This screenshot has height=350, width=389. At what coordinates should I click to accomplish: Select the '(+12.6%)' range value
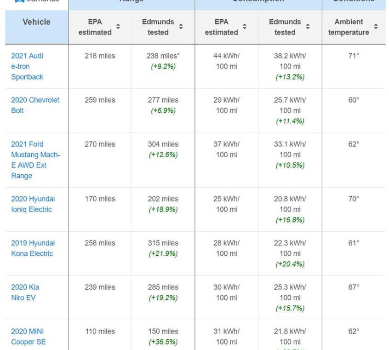[163, 155]
